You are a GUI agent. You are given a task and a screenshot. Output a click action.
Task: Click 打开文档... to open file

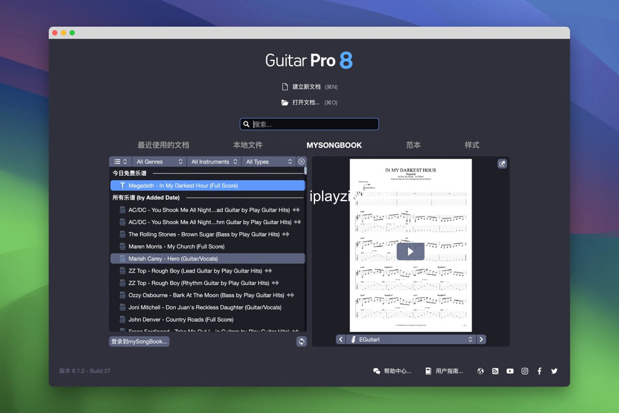(x=306, y=102)
